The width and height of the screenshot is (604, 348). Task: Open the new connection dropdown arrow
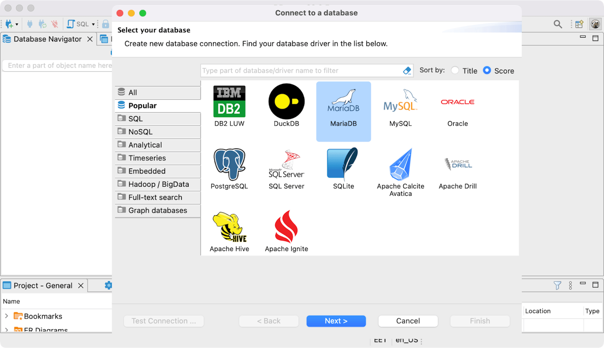click(17, 24)
